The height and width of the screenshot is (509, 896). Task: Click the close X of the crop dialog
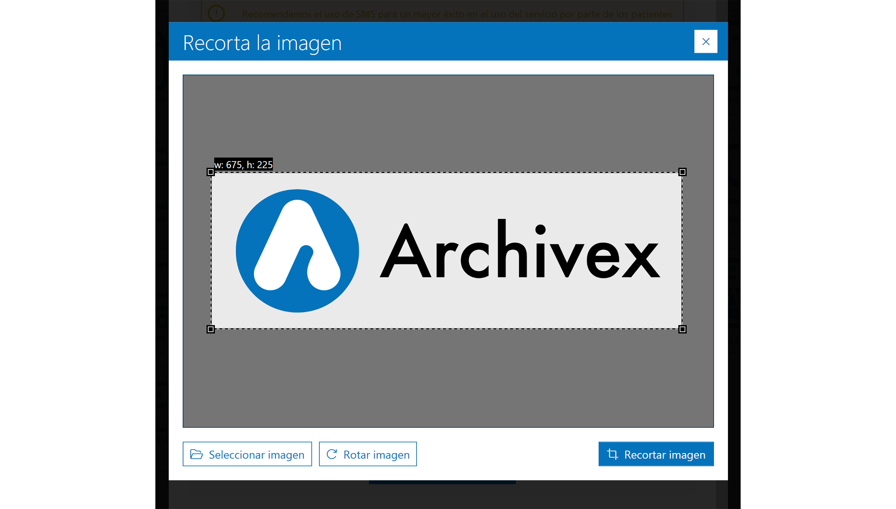(706, 41)
